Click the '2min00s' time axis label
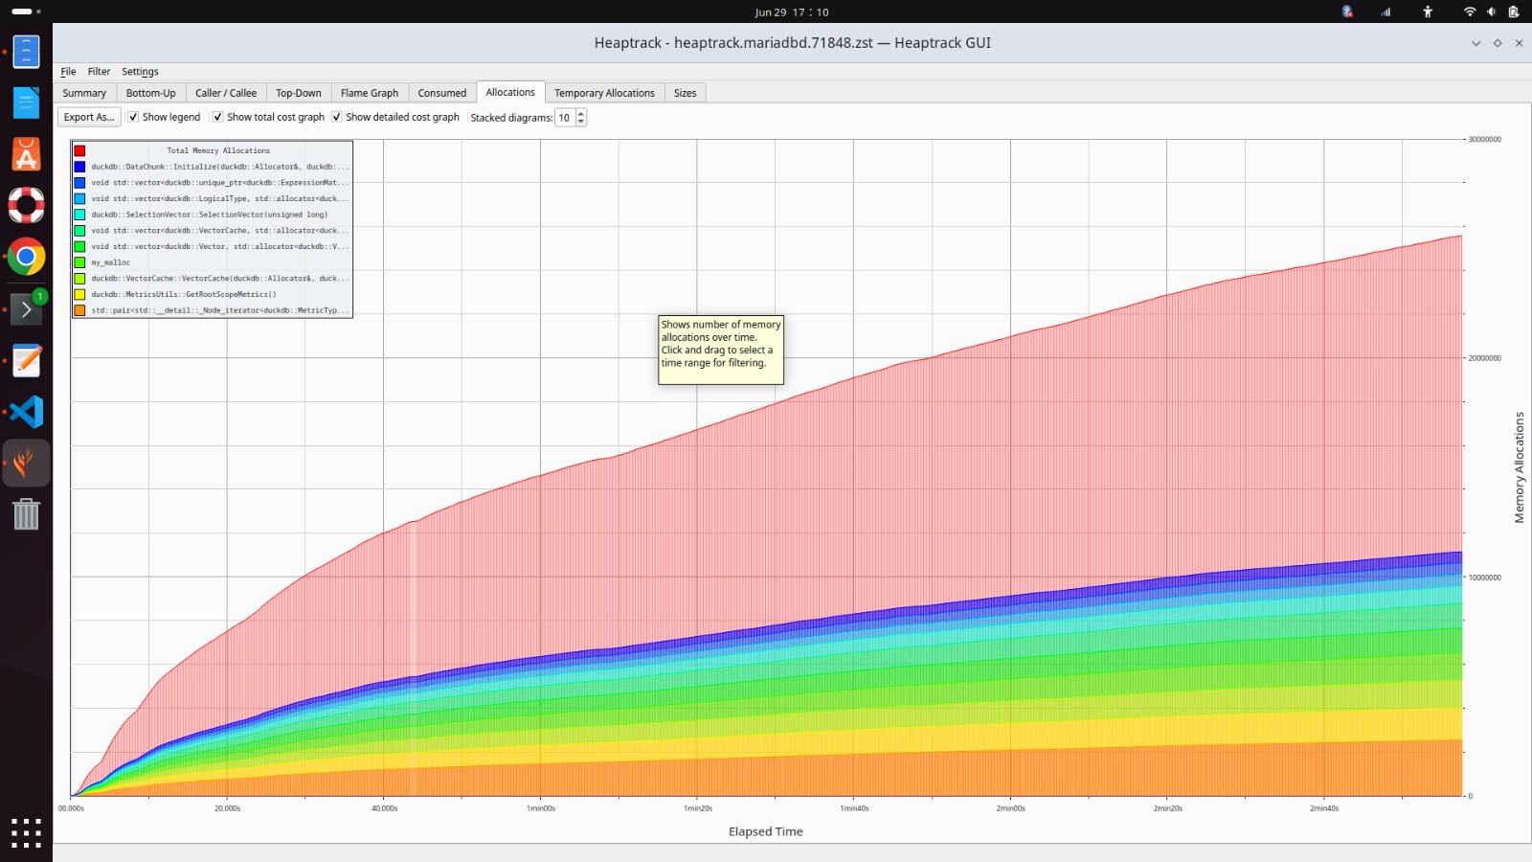The image size is (1532, 862). (x=1011, y=808)
